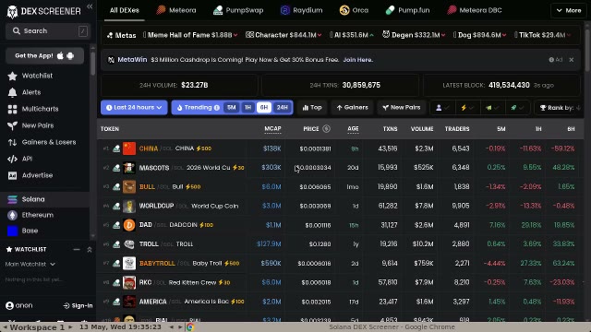The width and height of the screenshot is (591, 332).
Task: Click the Top filter button
Action: (312, 108)
